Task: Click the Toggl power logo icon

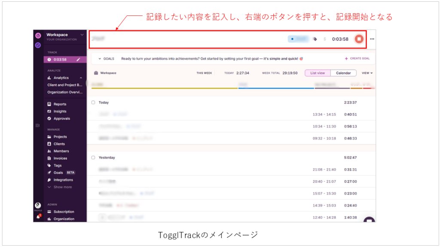Action: (x=38, y=36)
